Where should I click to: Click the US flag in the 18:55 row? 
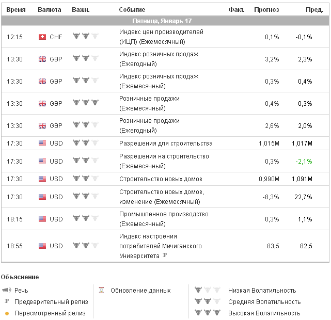(42, 246)
